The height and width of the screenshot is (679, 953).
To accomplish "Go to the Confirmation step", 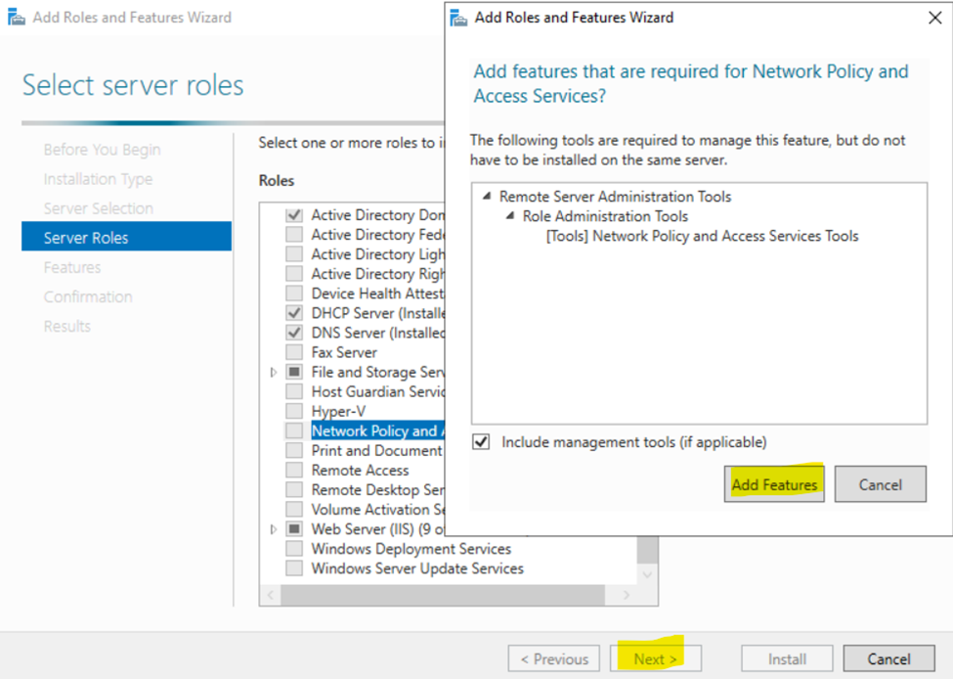I will click(88, 296).
